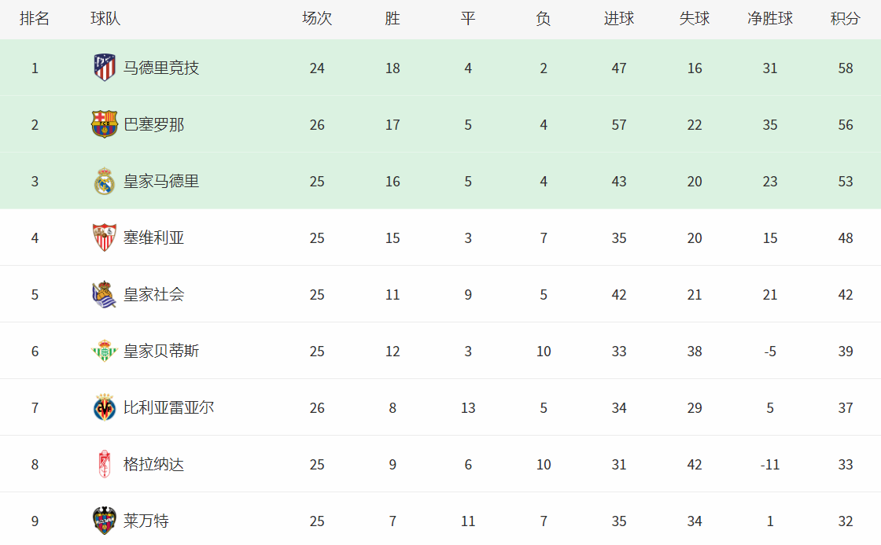Click the 进球 column header

pos(619,19)
